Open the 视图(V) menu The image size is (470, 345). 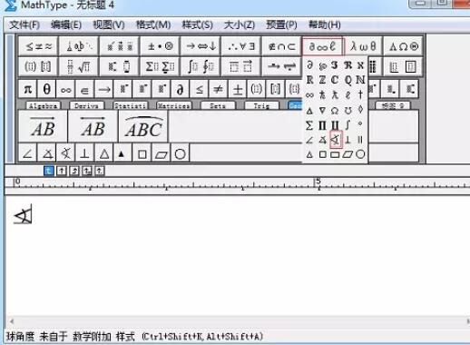(x=109, y=25)
